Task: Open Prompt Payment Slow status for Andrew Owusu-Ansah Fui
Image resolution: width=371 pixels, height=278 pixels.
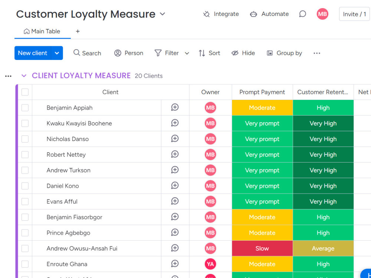Action: pos(262,248)
